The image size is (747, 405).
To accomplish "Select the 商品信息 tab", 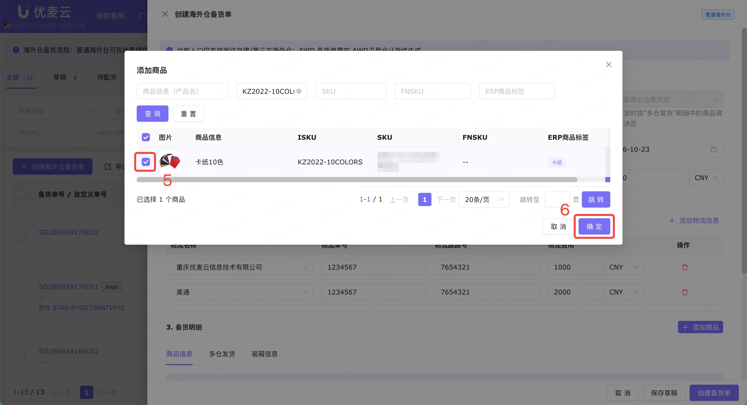I will point(179,354).
